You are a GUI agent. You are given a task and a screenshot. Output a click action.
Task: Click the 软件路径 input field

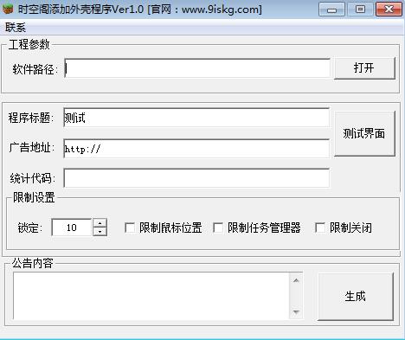197,68
